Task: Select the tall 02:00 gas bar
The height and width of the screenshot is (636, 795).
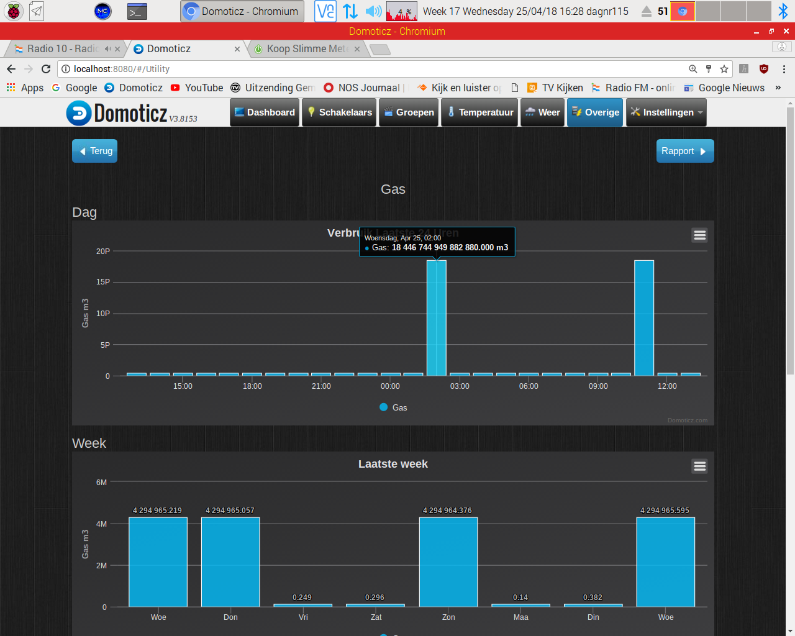Action: point(436,318)
